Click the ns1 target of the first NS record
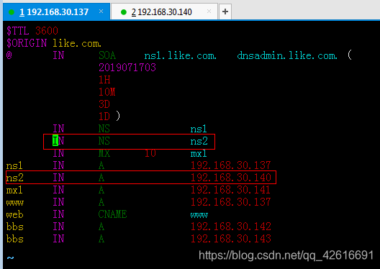 coord(199,129)
